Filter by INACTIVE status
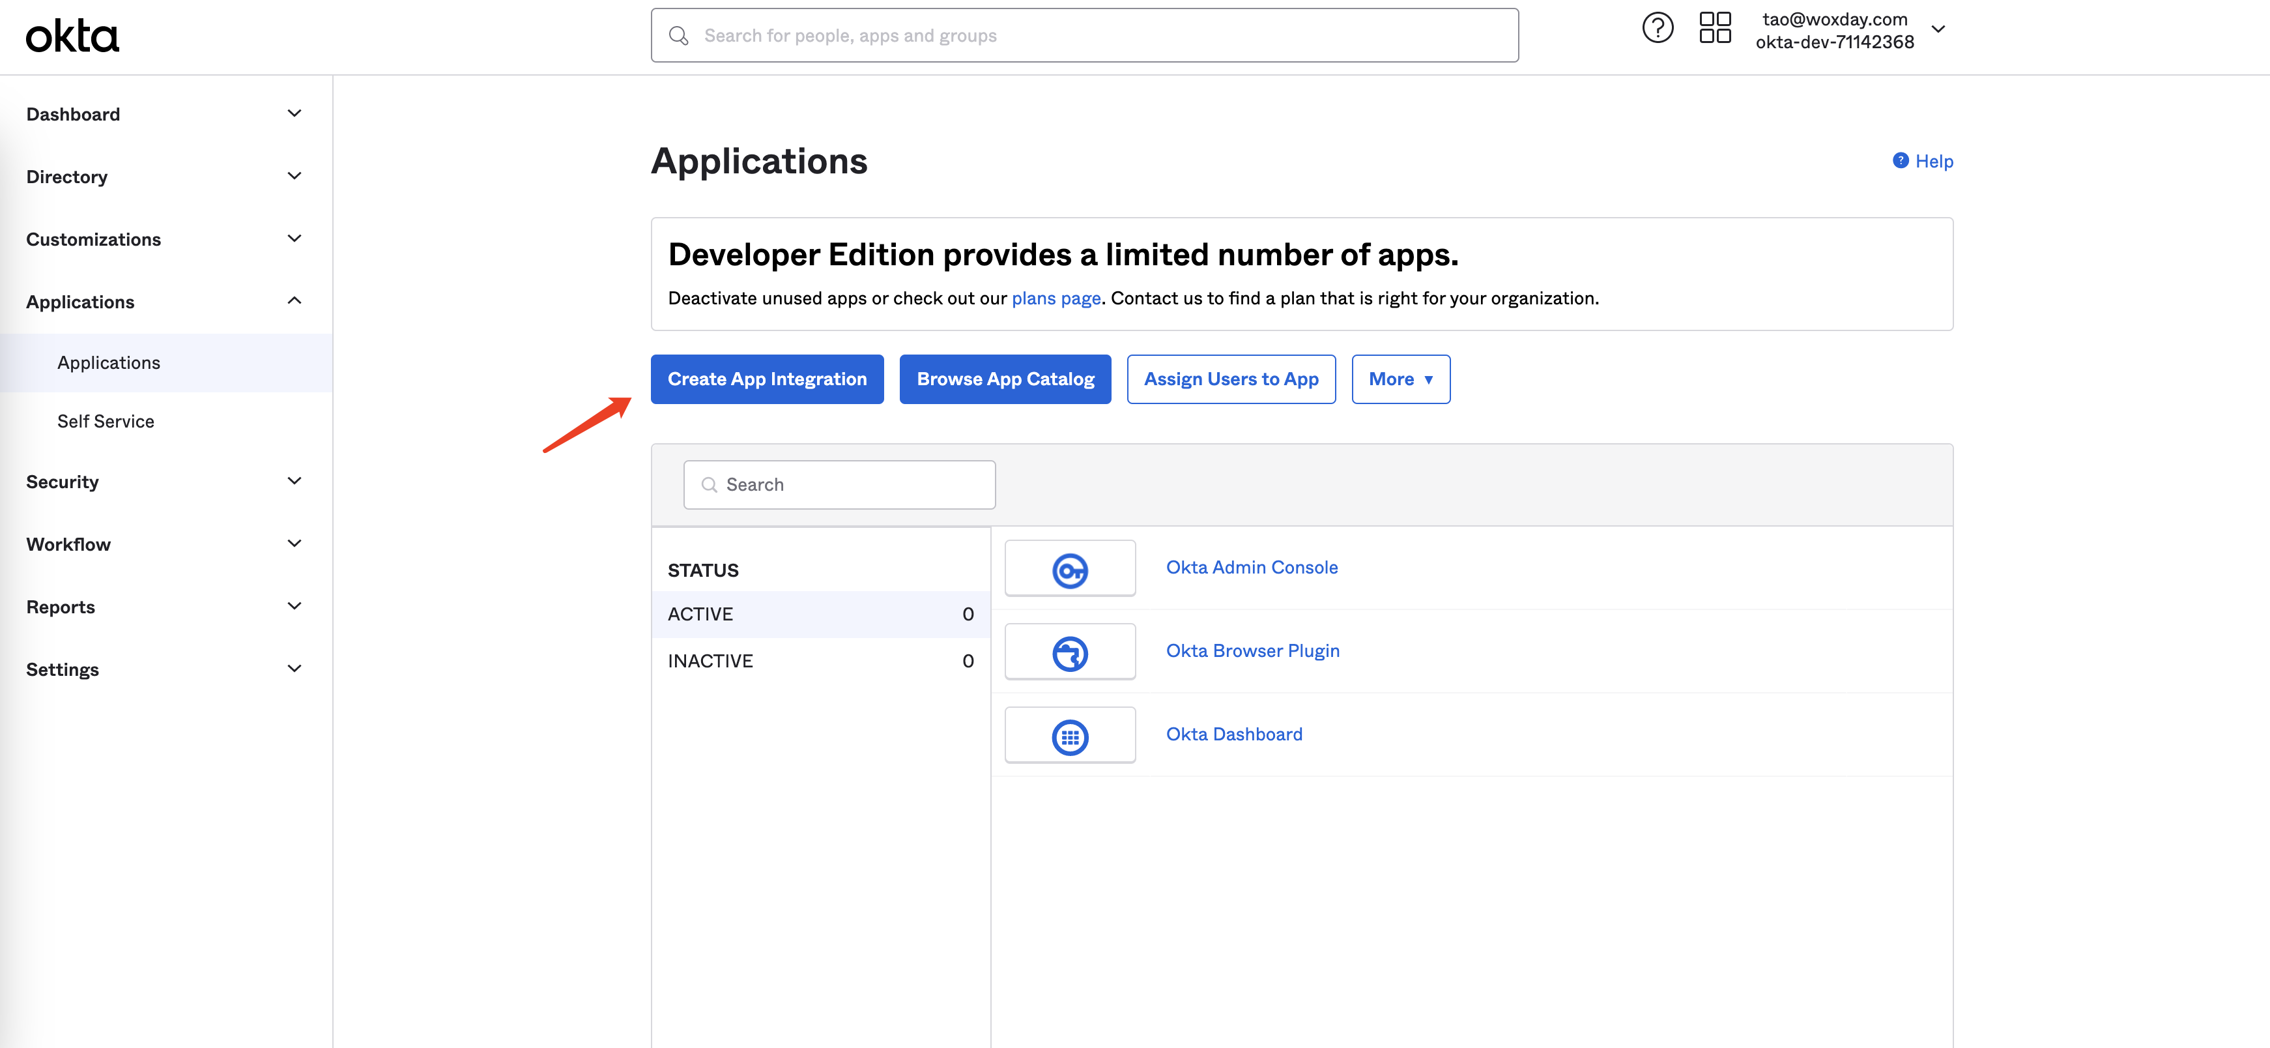The height and width of the screenshot is (1048, 2270). 820,661
